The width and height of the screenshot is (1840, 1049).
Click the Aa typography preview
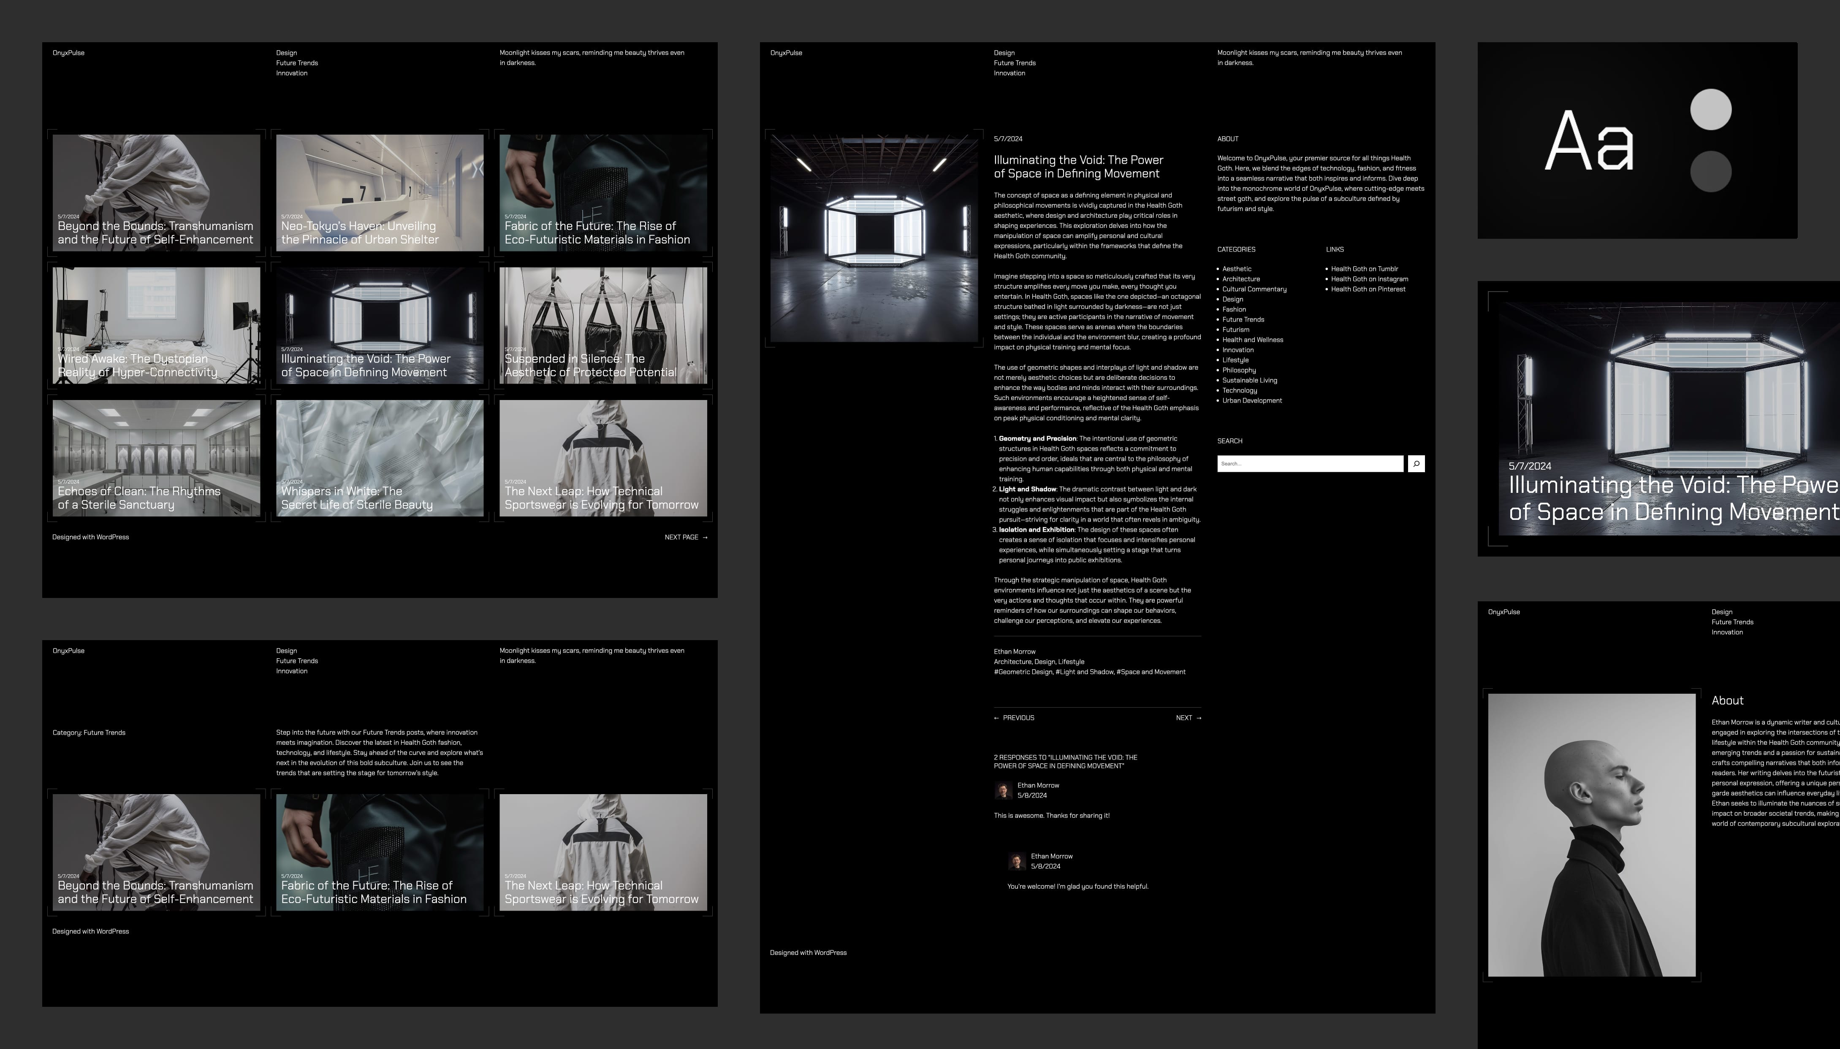(x=1589, y=141)
